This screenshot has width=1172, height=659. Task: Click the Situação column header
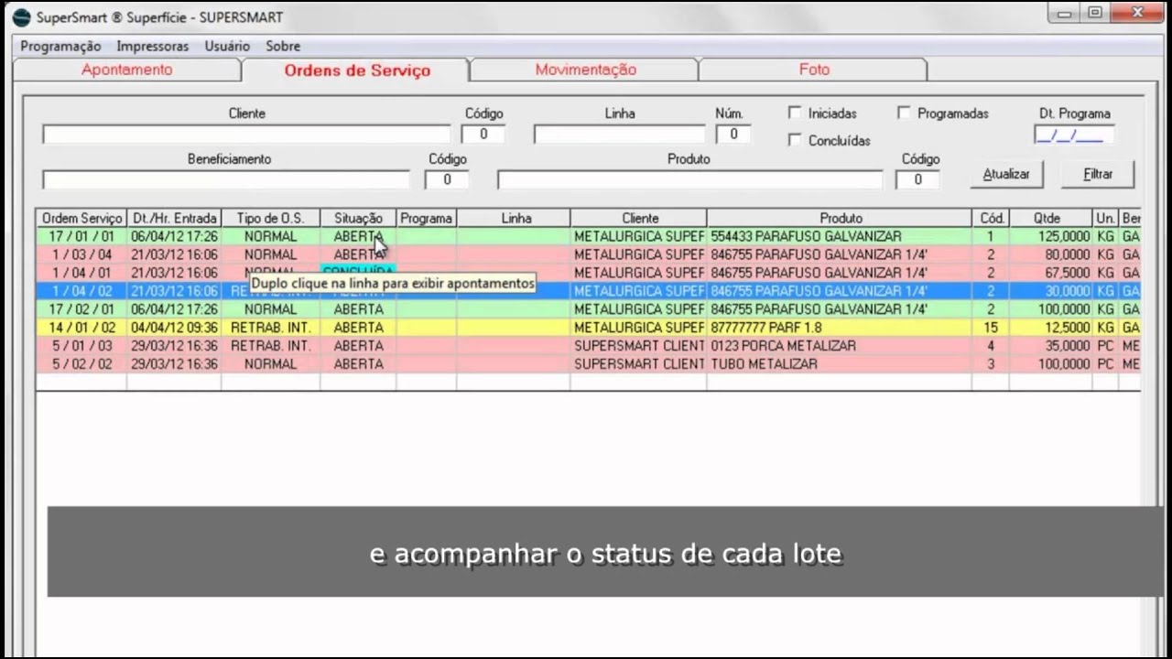click(x=358, y=218)
